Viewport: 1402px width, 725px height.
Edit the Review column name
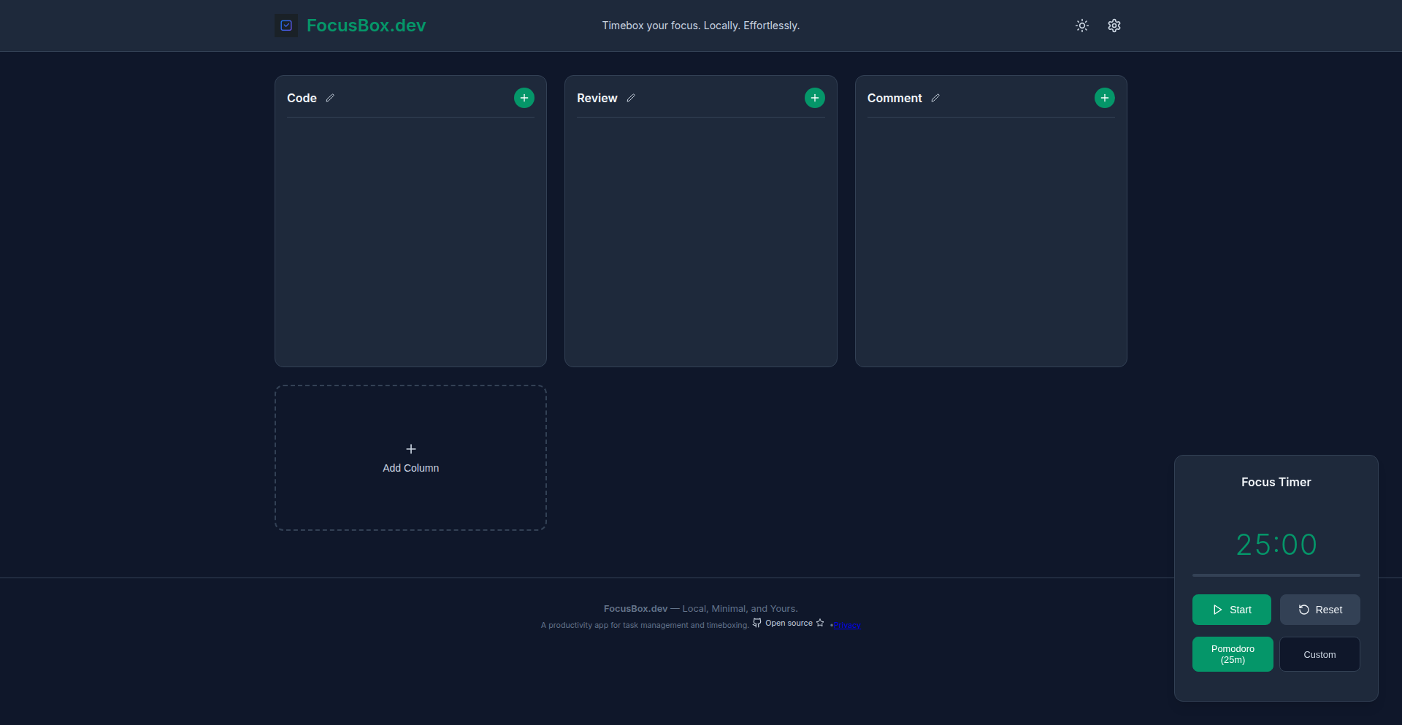tap(631, 98)
